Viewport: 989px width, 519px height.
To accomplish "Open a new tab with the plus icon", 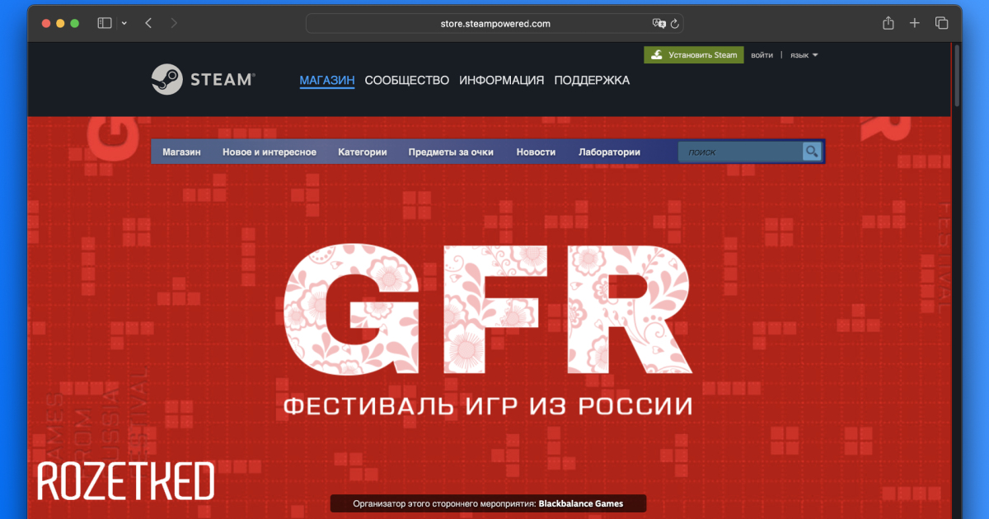I will [915, 23].
